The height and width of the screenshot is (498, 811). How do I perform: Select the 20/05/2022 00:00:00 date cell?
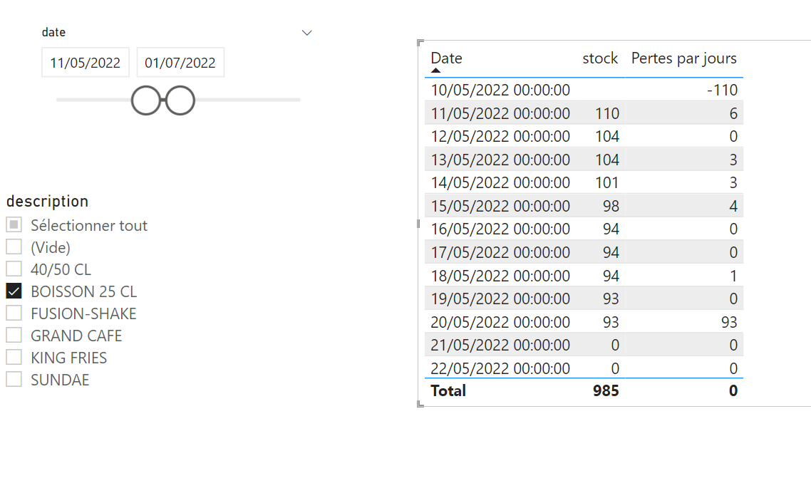pos(500,322)
